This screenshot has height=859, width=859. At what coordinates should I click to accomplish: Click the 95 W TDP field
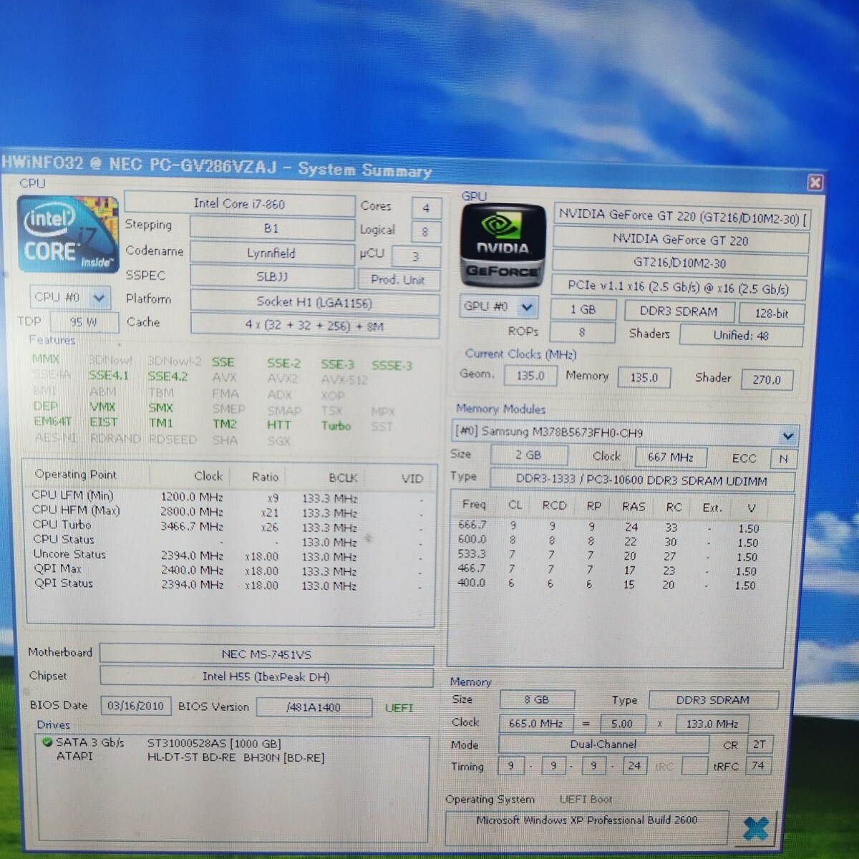pyautogui.click(x=84, y=322)
